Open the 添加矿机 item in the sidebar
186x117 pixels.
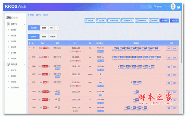coord(14,70)
